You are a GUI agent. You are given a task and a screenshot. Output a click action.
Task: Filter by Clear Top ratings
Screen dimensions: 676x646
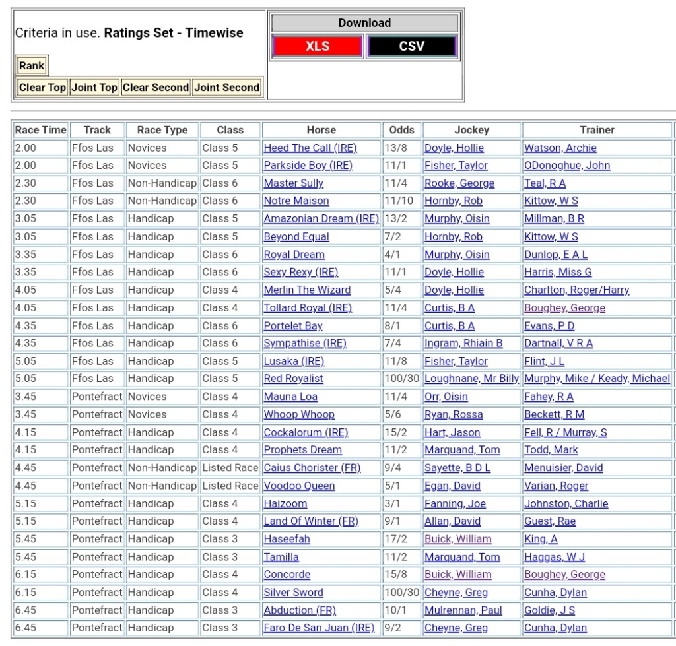click(42, 87)
